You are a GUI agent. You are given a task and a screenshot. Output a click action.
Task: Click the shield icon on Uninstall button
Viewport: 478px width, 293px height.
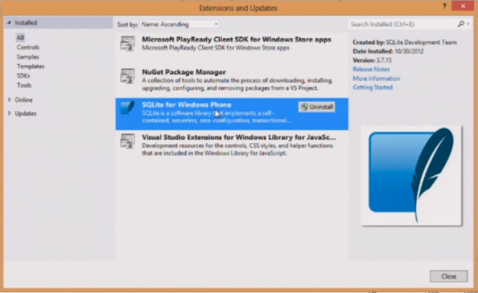(304, 107)
